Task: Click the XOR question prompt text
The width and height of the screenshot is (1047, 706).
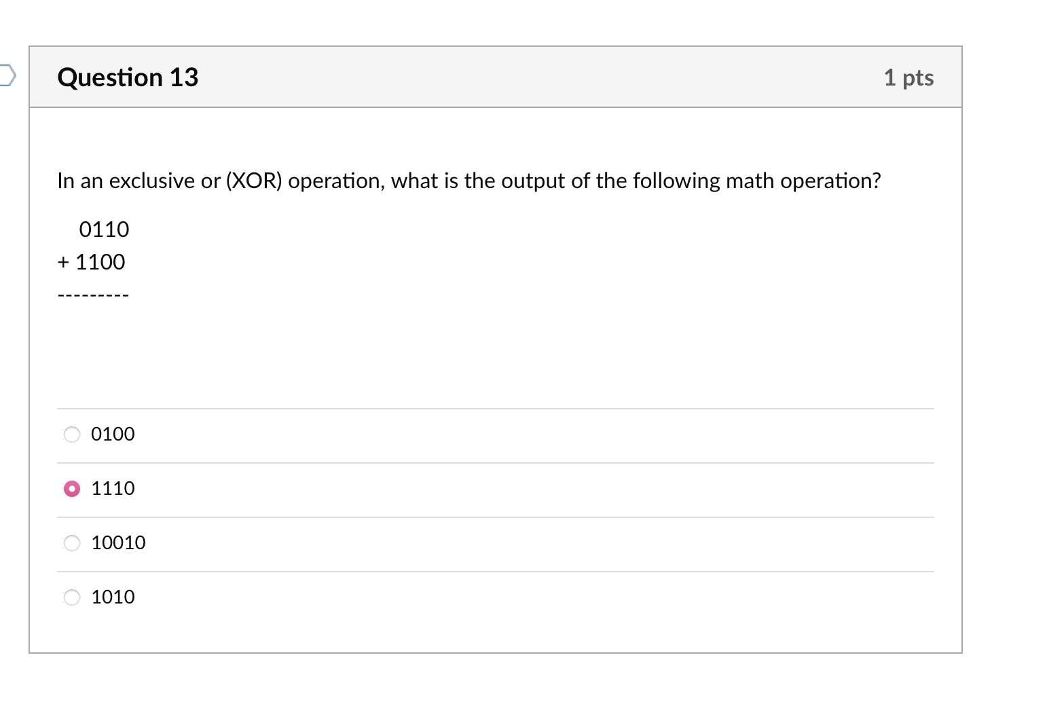Action: click(x=469, y=181)
